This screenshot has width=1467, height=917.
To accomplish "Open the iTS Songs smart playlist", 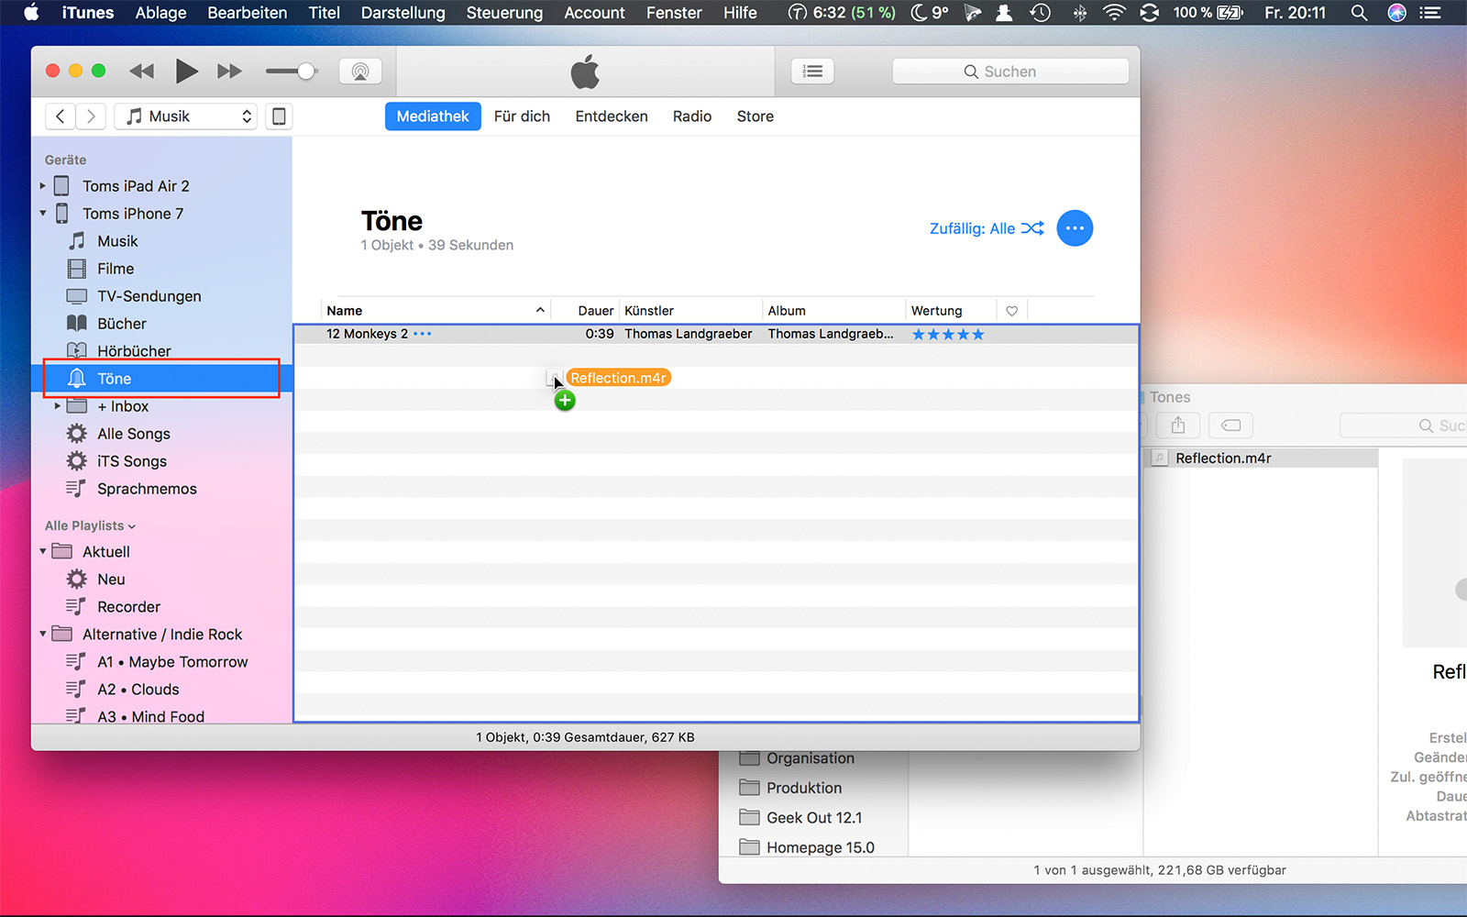I will click(x=132, y=461).
